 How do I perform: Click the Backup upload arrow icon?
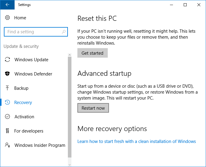coord(7,88)
